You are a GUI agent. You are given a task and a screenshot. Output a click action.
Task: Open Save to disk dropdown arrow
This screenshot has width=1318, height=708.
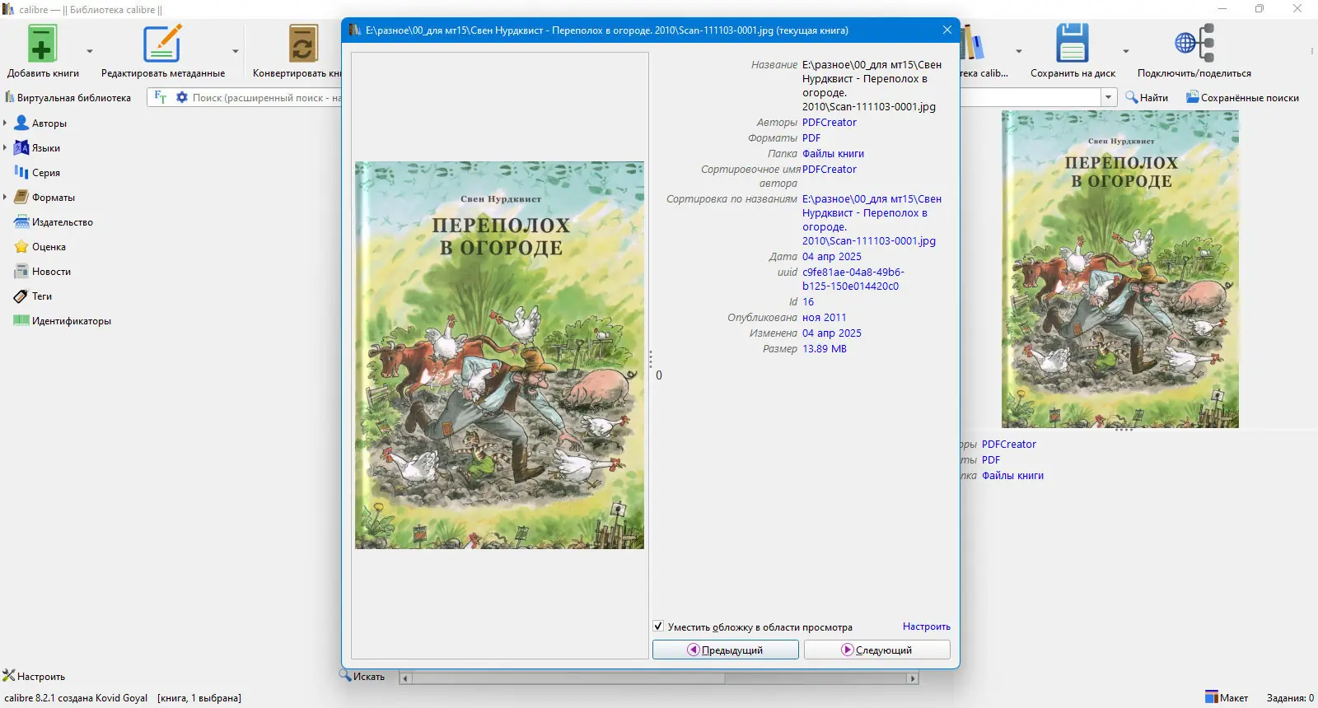(1126, 51)
